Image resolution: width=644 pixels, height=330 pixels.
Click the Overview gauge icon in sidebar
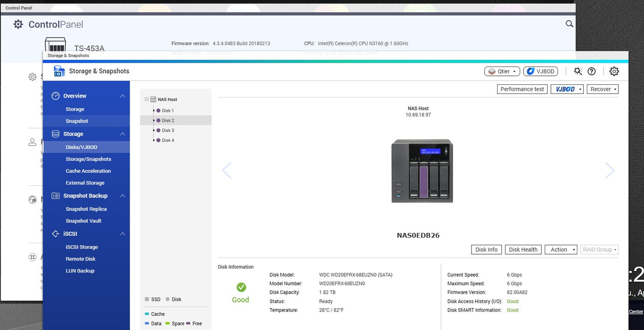(55, 96)
